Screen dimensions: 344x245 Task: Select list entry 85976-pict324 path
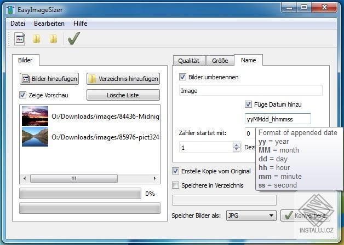click(x=105, y=137)
